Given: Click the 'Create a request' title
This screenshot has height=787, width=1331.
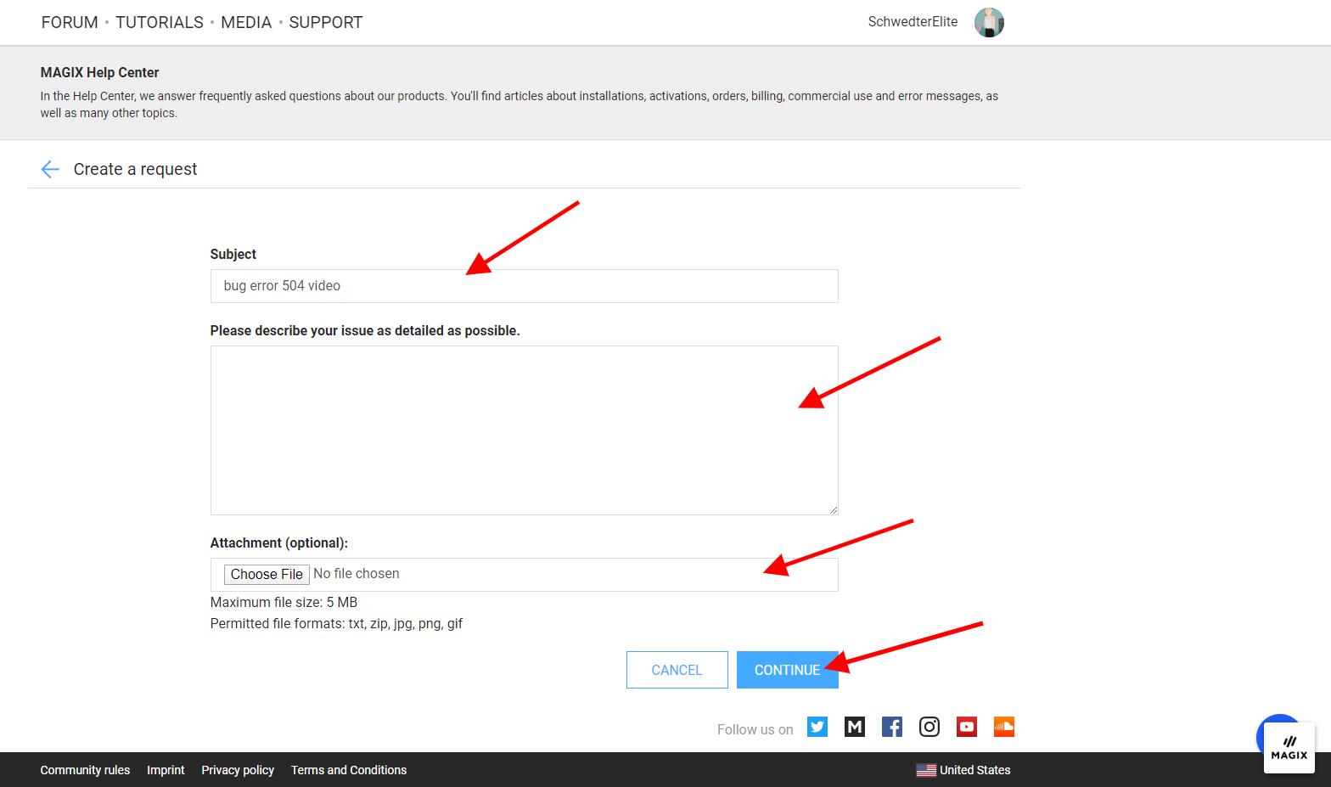Looking at the screenshot, I should 135,169.
